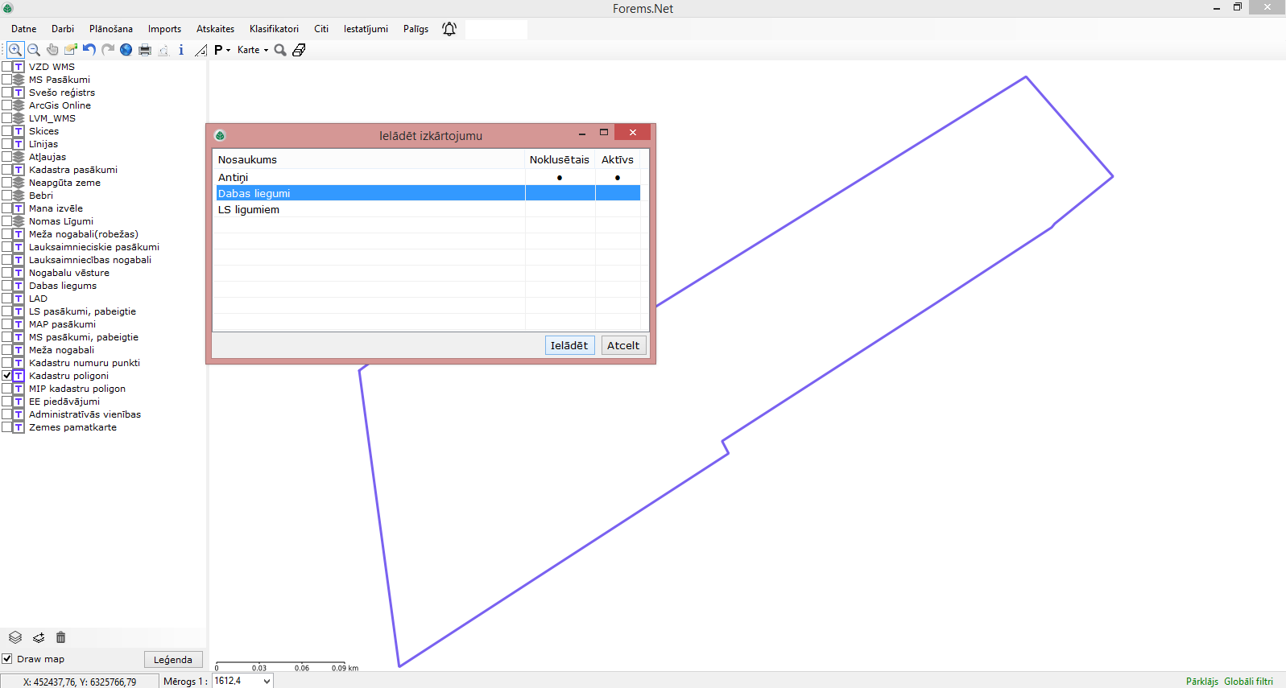Uncheck the Kadastru poligoni layer checkbox
This screenshot has height=688, width=1286.
click(x=6, y=376)
